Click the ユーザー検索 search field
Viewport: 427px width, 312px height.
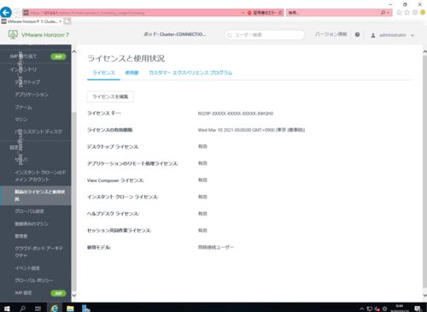pyautogui.click(x=265, y=35)
